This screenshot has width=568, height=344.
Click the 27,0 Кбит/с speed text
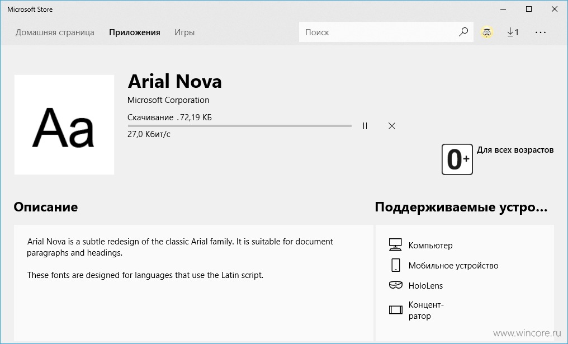tap(149, 134)
